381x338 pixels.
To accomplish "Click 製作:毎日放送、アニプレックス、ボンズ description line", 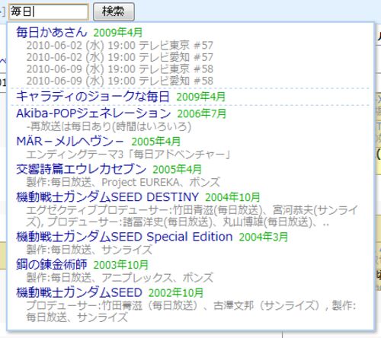I will pos(120,277).
